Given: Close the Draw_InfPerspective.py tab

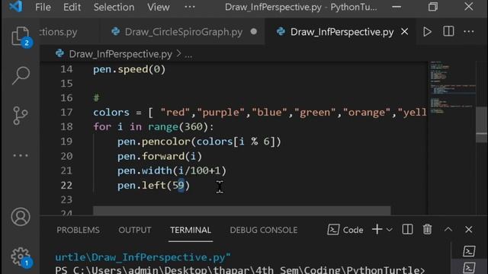Looking at the screenshot, I should coord(405,31).
